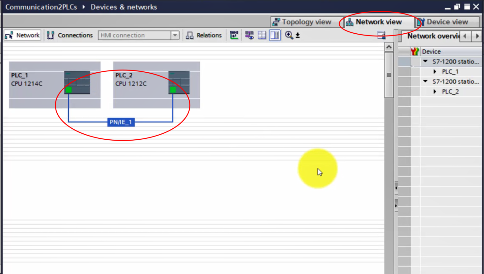Select the Network mode icon in the toolbar
The image size is (484, 274).
(9, 35)
